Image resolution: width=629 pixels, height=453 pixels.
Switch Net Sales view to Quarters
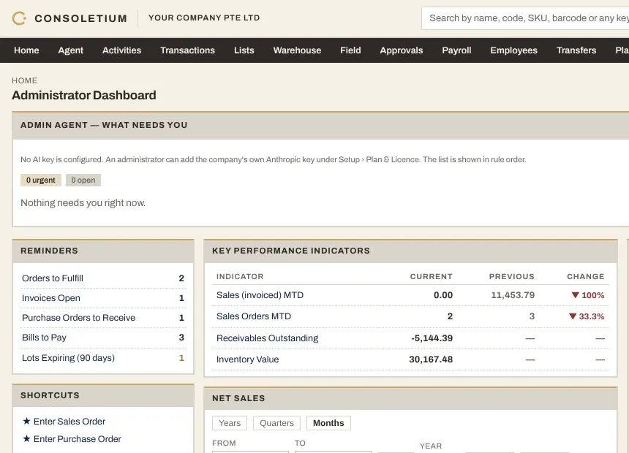(276, 423)
